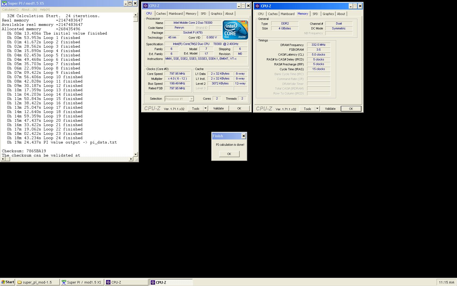Open the Calculate(C) menu in Super PI
The image size is (457, 286).
[10, 10]
